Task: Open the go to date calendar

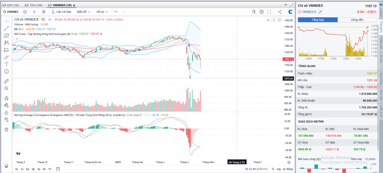Action: 58,169
